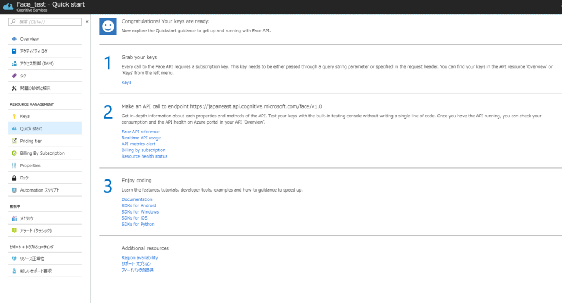The width and height of the screenshot is (562, 303).
Task: Click the Overview cloud icon in sidebar
Action: (x=14, y=39)
